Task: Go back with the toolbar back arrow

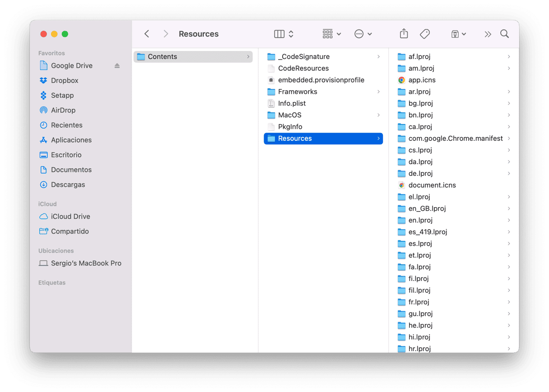Action: 147,34
